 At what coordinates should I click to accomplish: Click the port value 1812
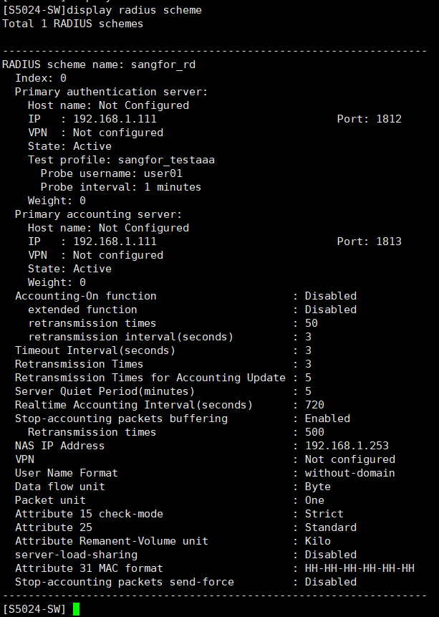click(x=389, y=119)
